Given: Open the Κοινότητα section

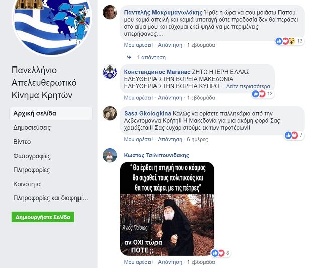Looking at the screenshot, I should [27, 184].
